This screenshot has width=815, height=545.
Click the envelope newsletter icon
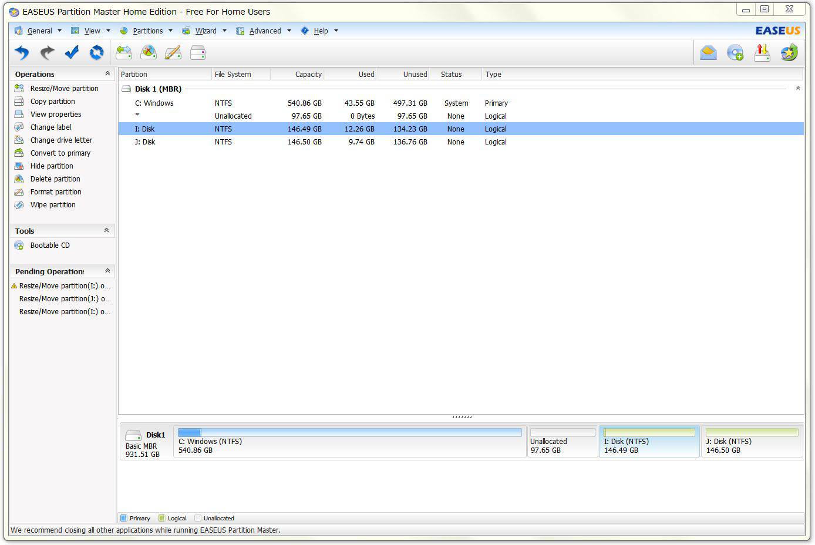(x=709, y=53)
